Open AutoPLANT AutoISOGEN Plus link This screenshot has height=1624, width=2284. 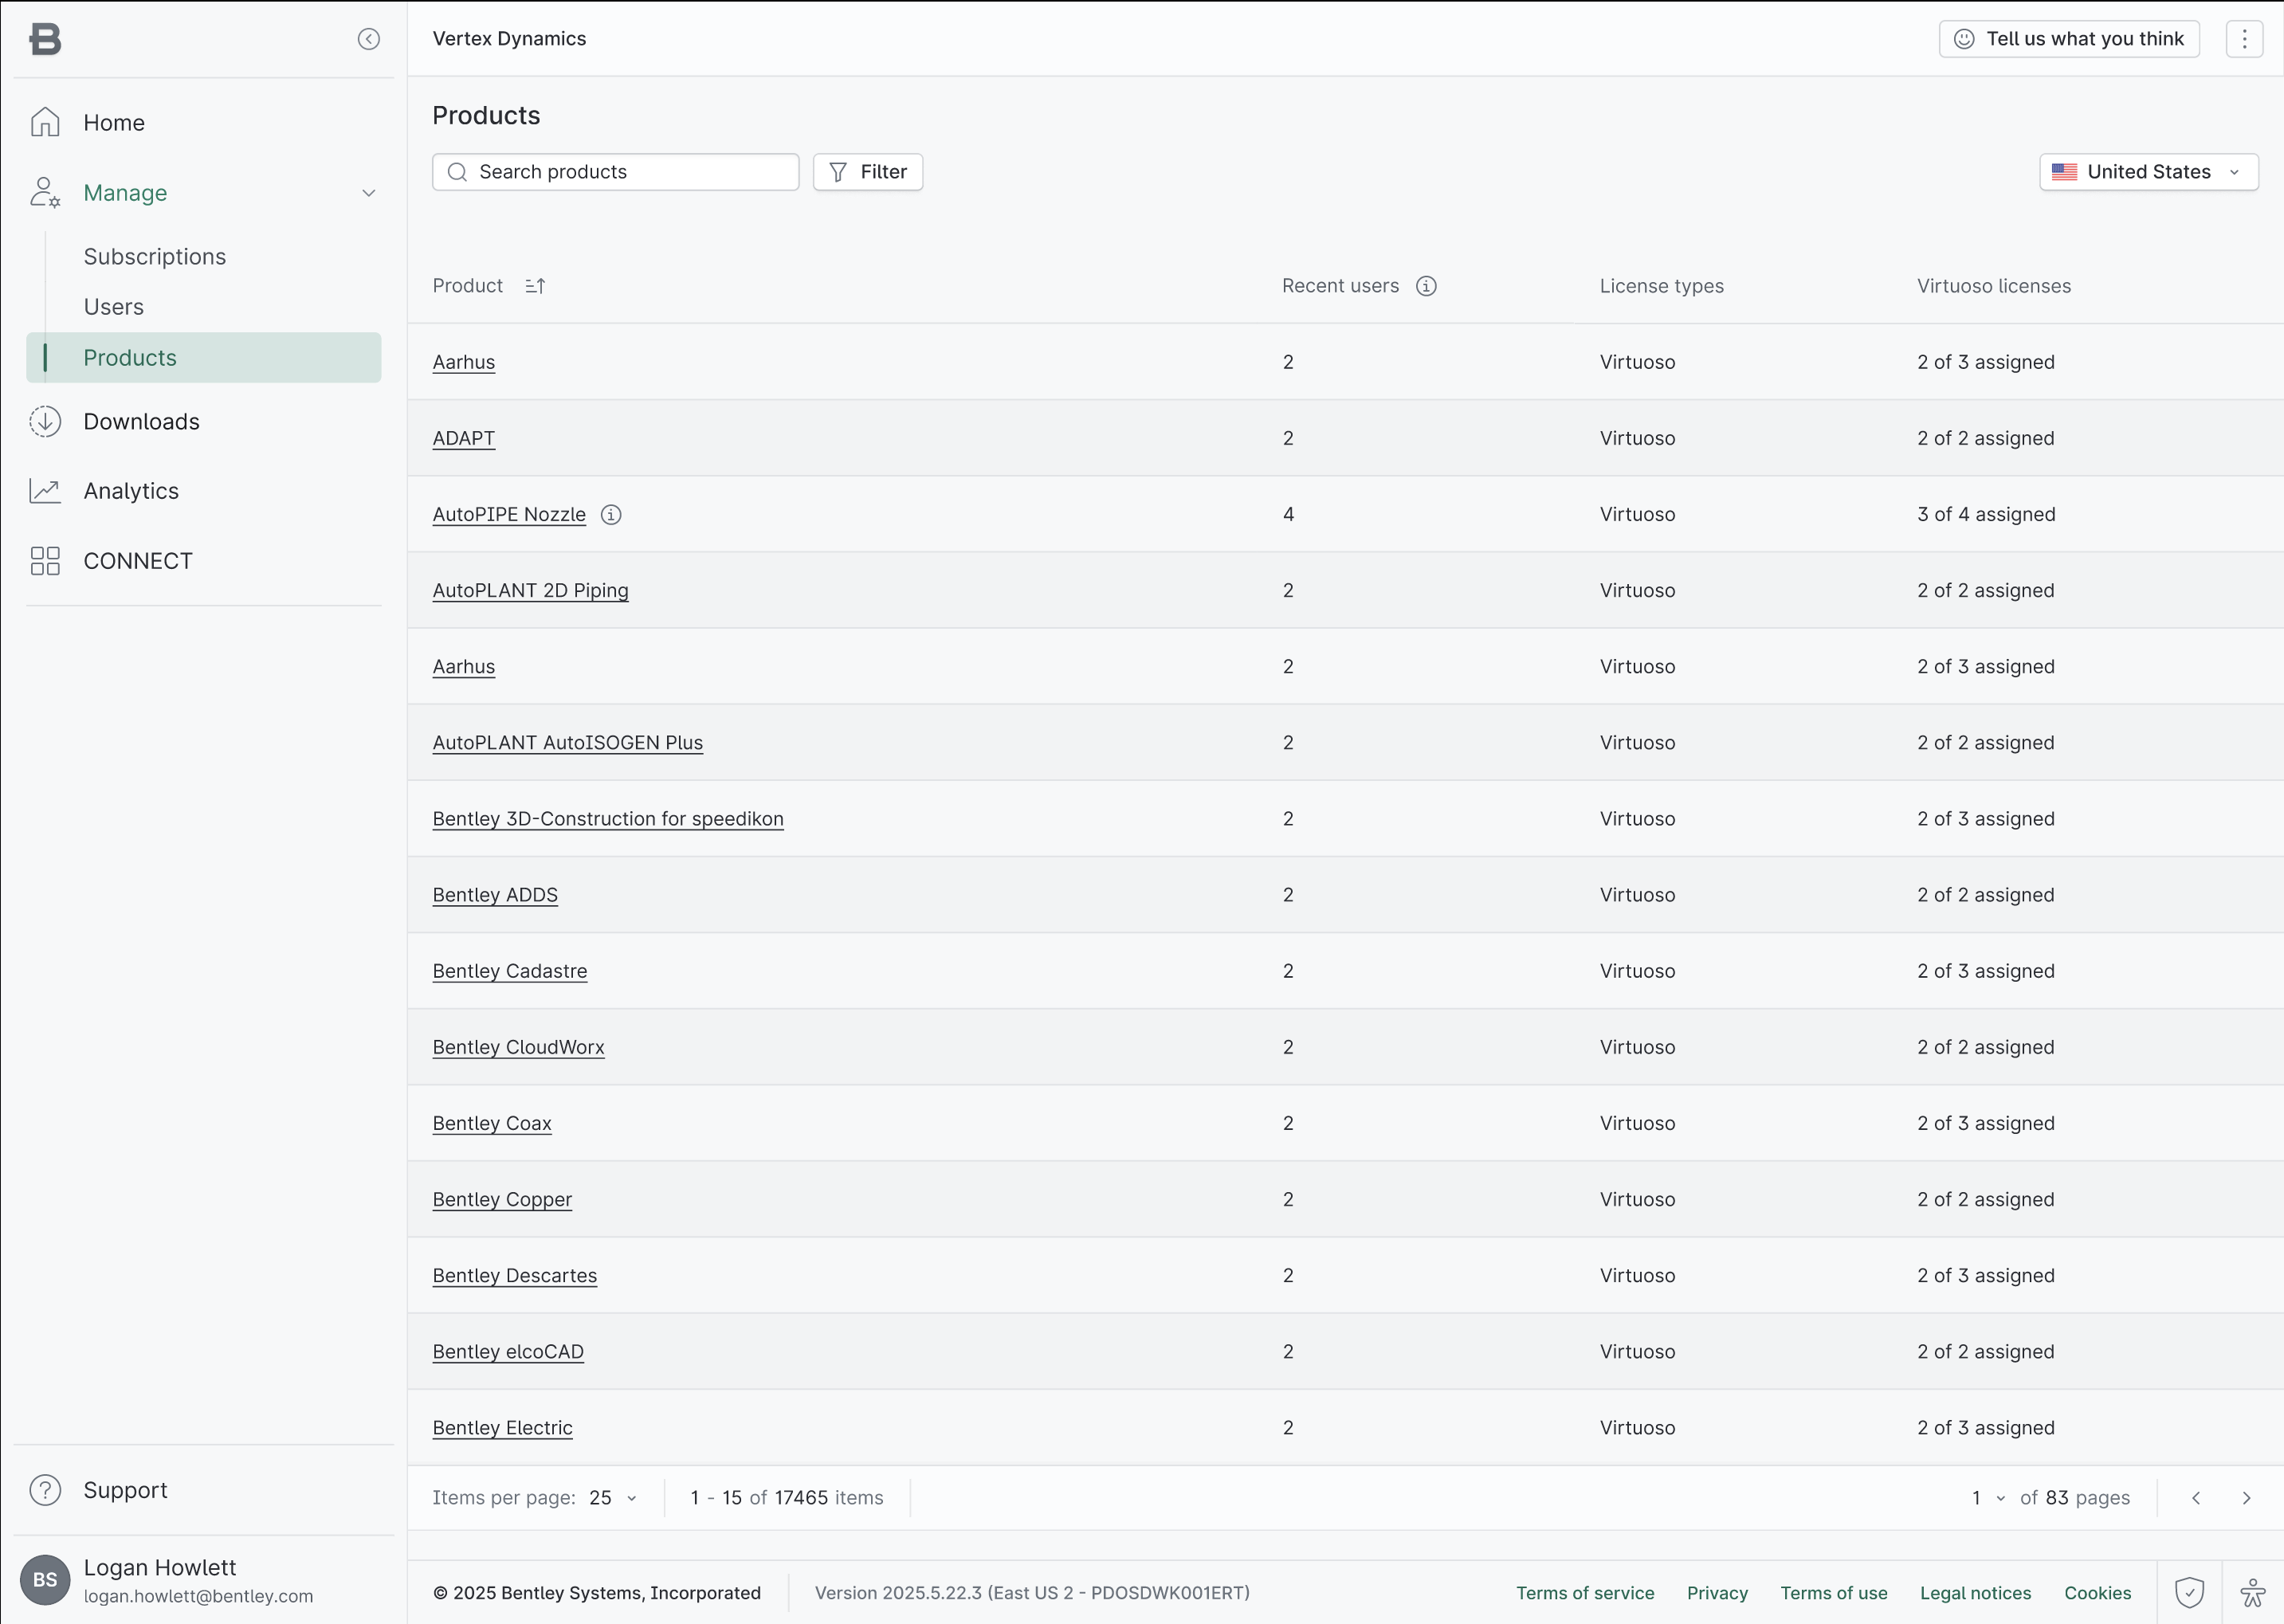(568, 742)
